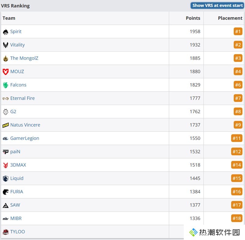
Task: Click the Natus Vincere yellow logo
Action: click(6, 125)
